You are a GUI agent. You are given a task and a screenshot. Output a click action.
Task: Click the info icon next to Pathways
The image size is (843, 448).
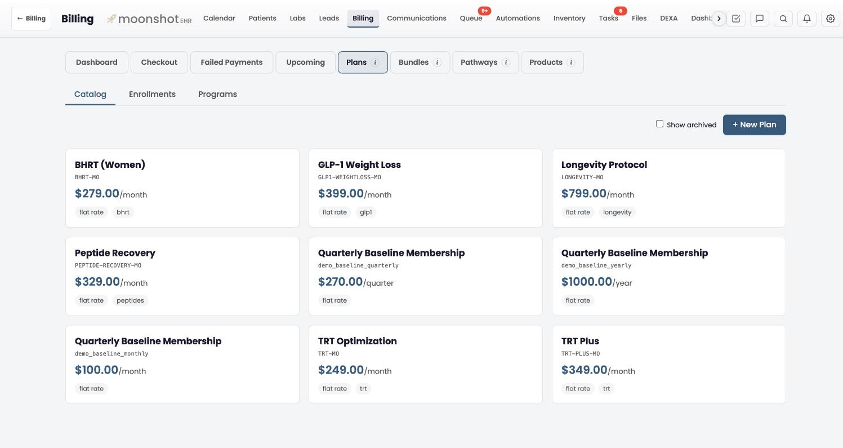click(x=506, y=63)
